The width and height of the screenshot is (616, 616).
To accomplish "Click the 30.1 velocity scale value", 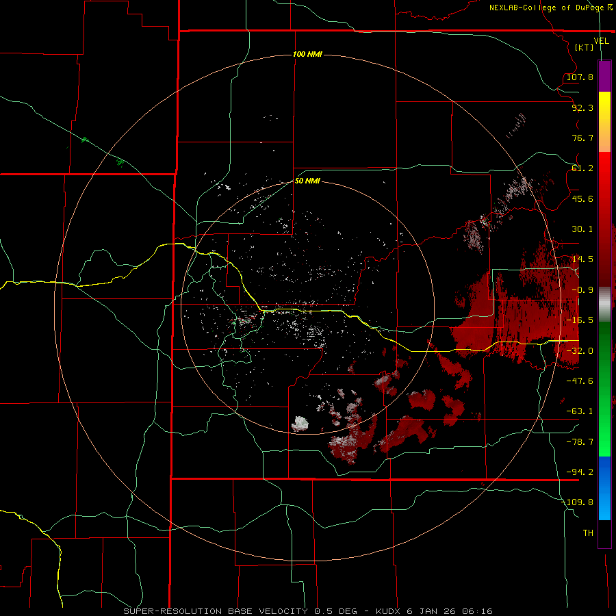I will point(582,229).
